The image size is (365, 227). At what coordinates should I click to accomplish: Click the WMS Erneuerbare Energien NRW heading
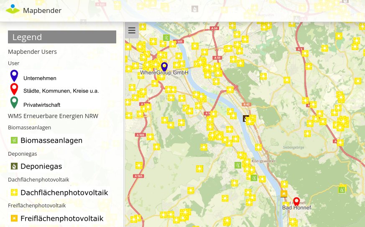click(53, 116)
